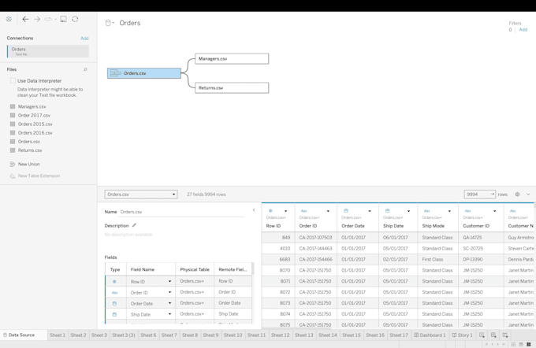Click the Orders.csv file in the Files list

pos(29,142)
